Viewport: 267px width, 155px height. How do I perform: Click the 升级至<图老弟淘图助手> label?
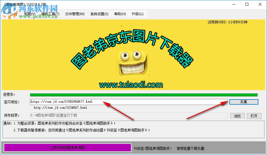[152, 148]
